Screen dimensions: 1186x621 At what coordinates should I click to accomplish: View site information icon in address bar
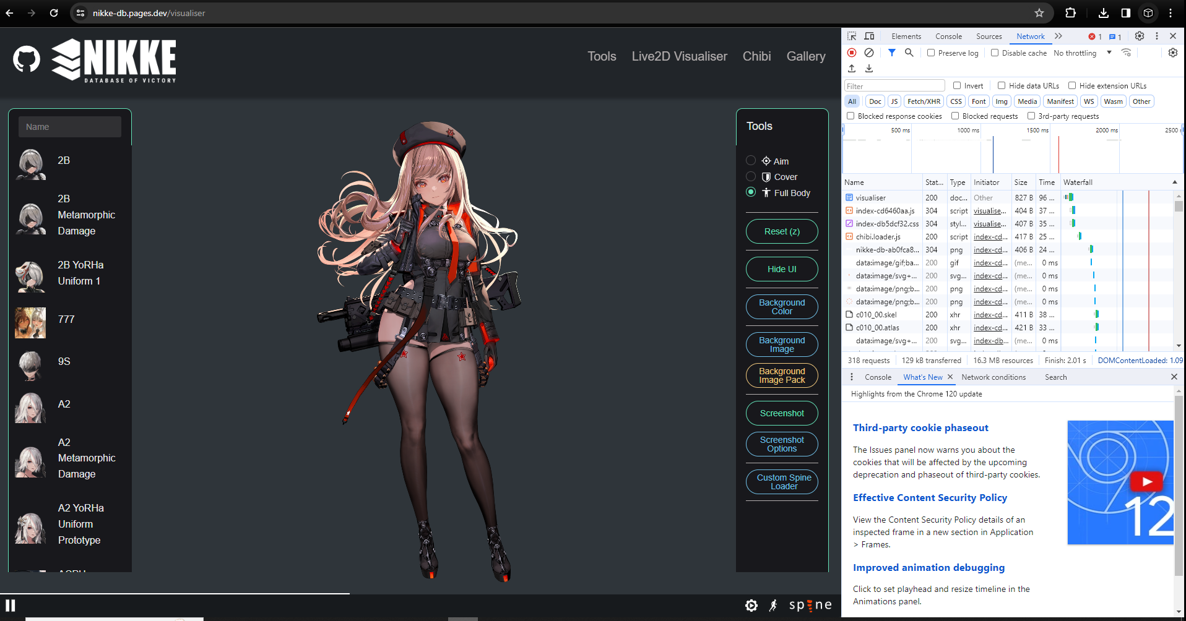point(80,12)
